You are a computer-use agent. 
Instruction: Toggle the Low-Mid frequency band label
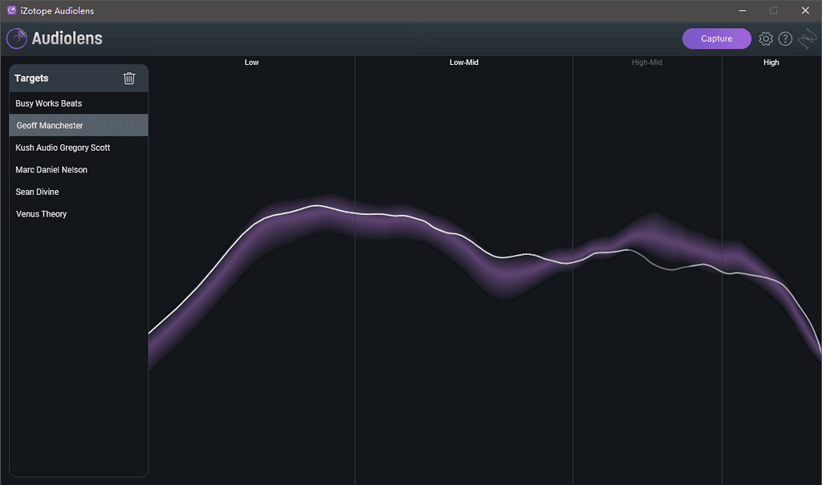tap(463, 63)
